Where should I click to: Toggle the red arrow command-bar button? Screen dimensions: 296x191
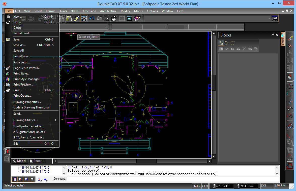(x=20, y=179)
